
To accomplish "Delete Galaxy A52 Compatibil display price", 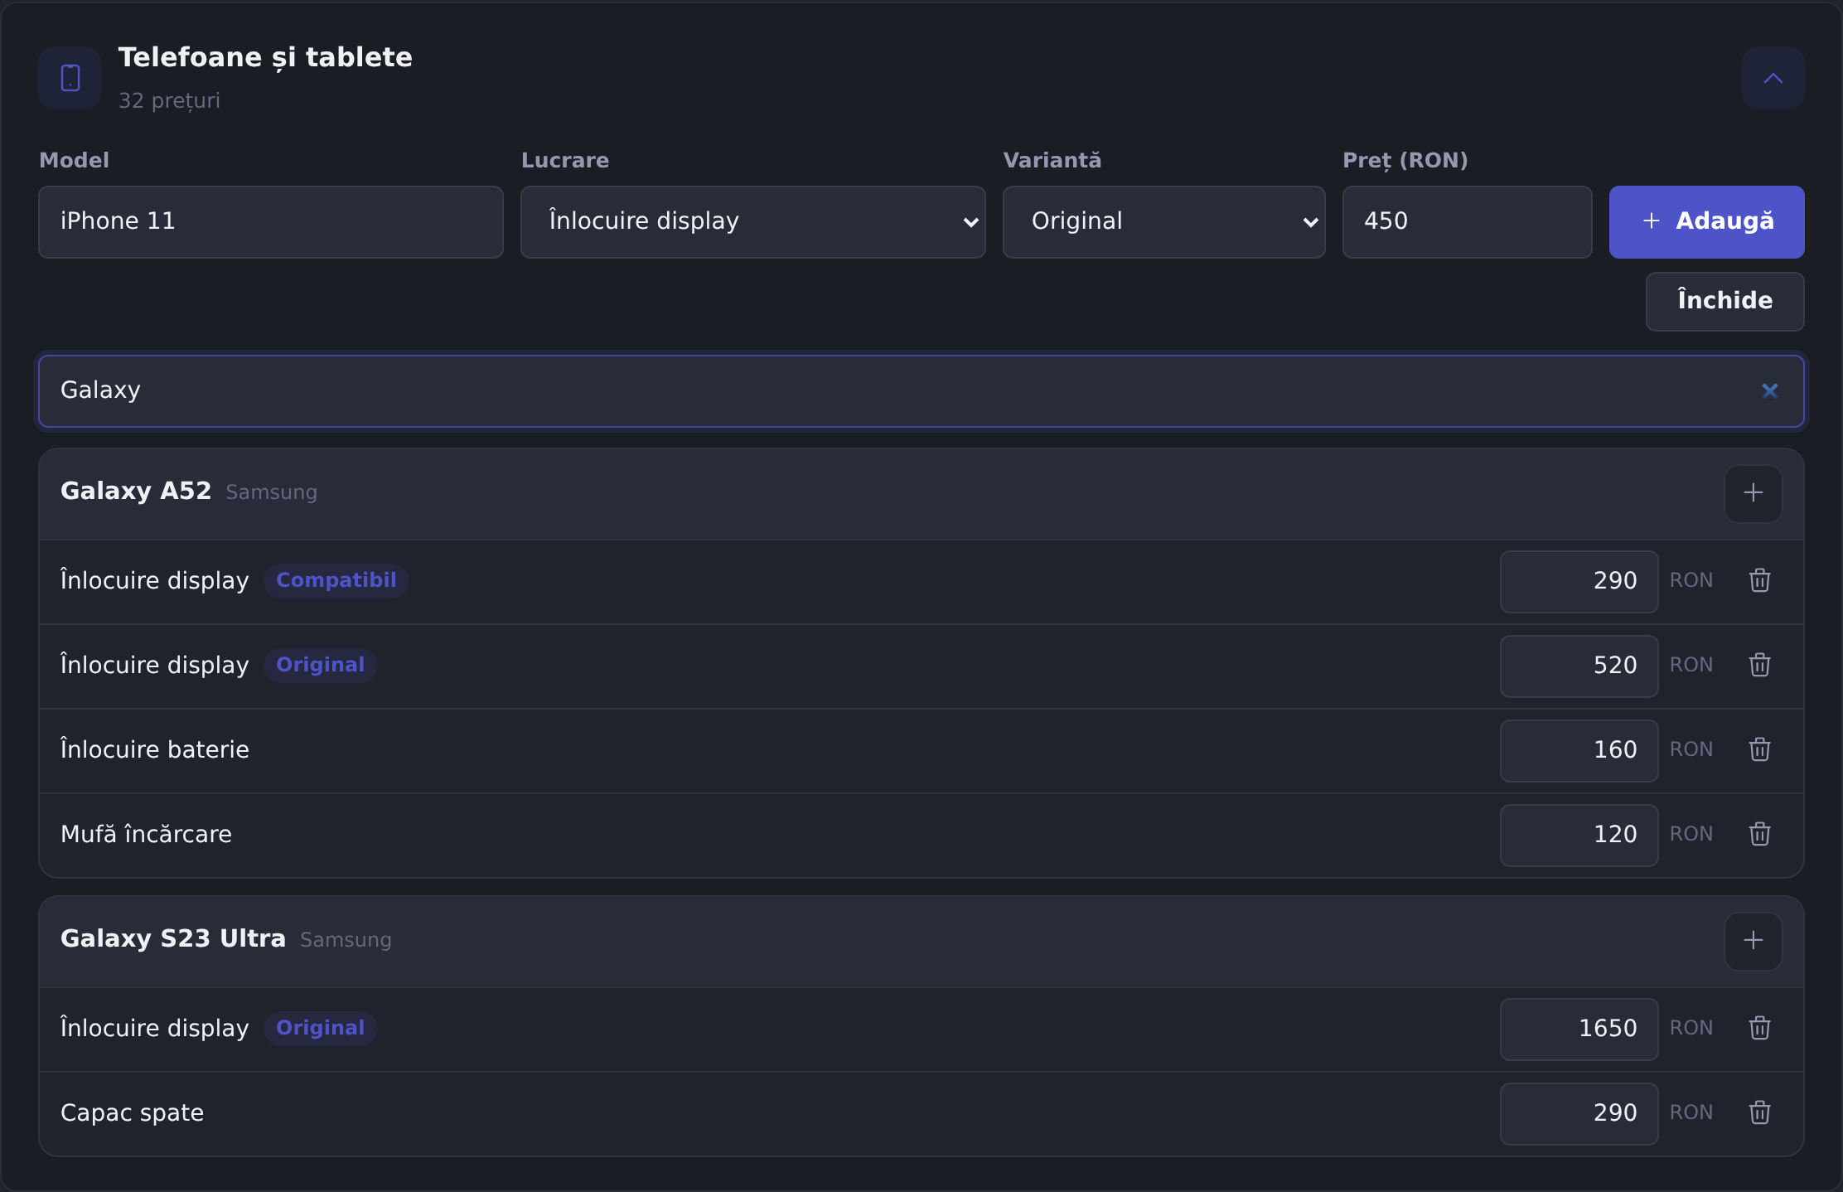I will [x=1759, y=581].
